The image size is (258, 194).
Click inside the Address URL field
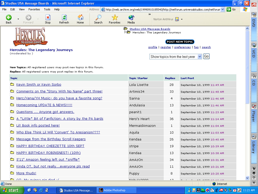163,9
